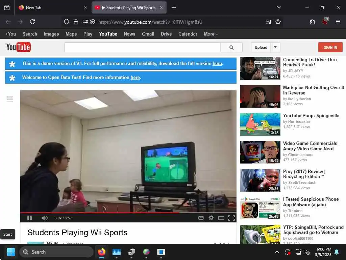The width and height of the screenshot is (346, 260).
Task: Open full version download 'here' link
Action: pos(217,63)
